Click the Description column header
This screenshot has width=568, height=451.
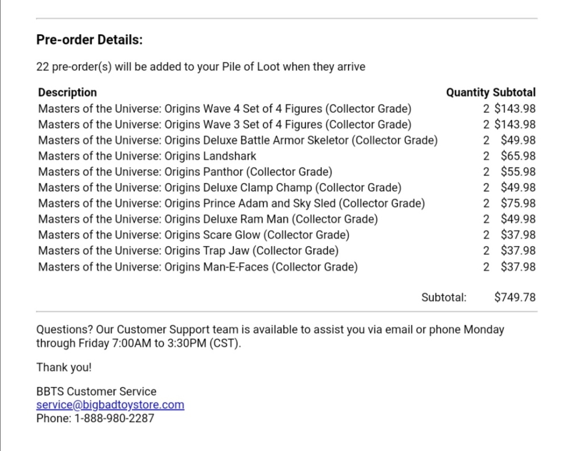pos(68,93)
